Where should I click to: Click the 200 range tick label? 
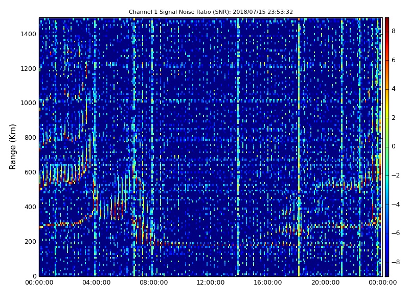(x=30, y=241)
